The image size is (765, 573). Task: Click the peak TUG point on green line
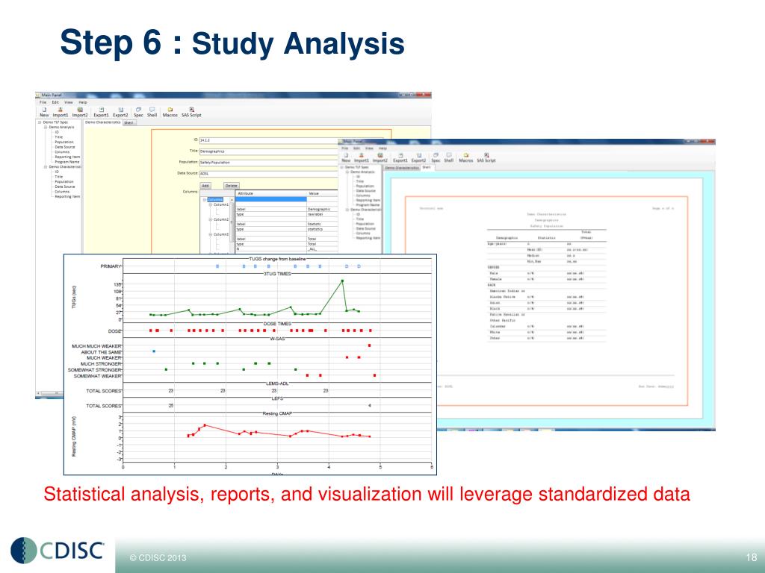342,281
